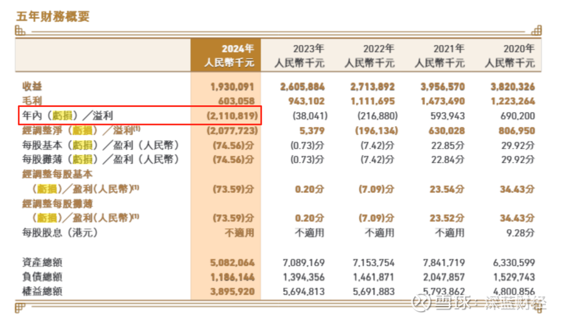563x320 pixels.
Task: Select the profit figure 690,200
Action: 518,116
